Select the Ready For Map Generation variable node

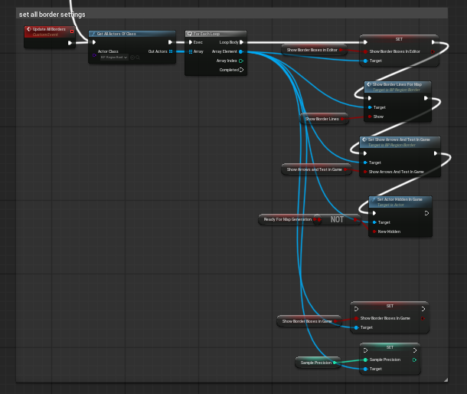[x=287, y=219]
